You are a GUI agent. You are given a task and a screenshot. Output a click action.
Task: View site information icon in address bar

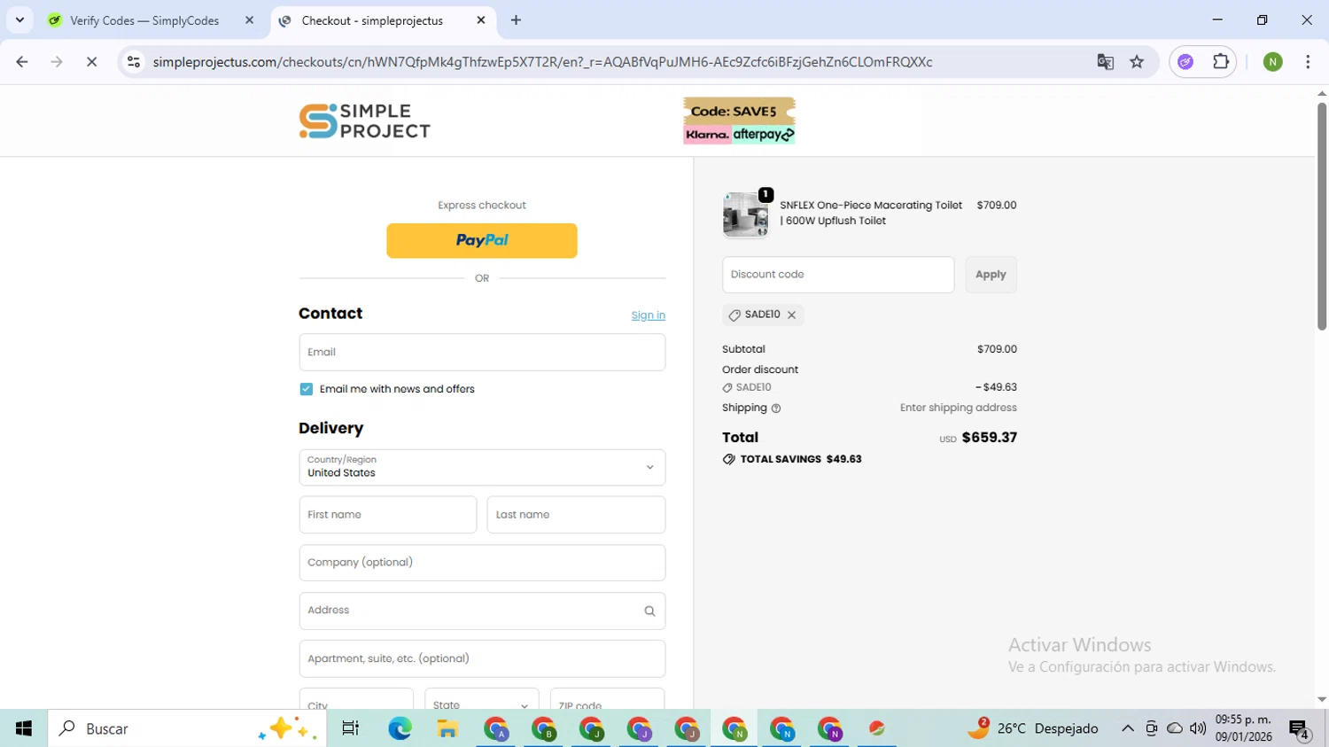click(134, 62)
